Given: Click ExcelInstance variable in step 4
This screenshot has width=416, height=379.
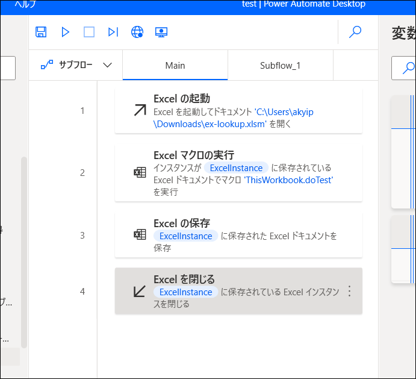Looking at the screenshot, I should [185, 292].
